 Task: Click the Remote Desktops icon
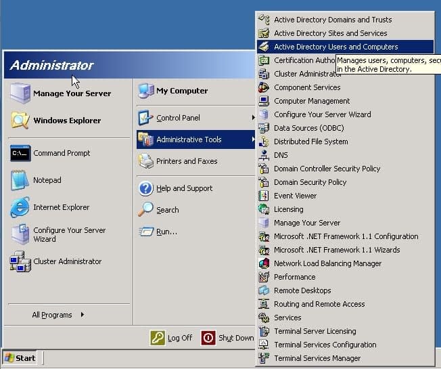[x=264, y=290]
